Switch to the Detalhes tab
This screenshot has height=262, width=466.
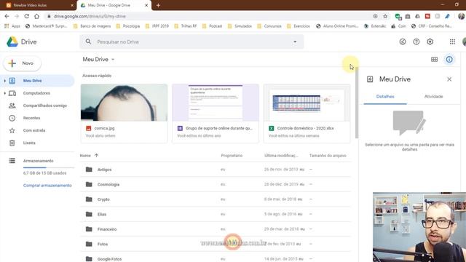[385, 97]
